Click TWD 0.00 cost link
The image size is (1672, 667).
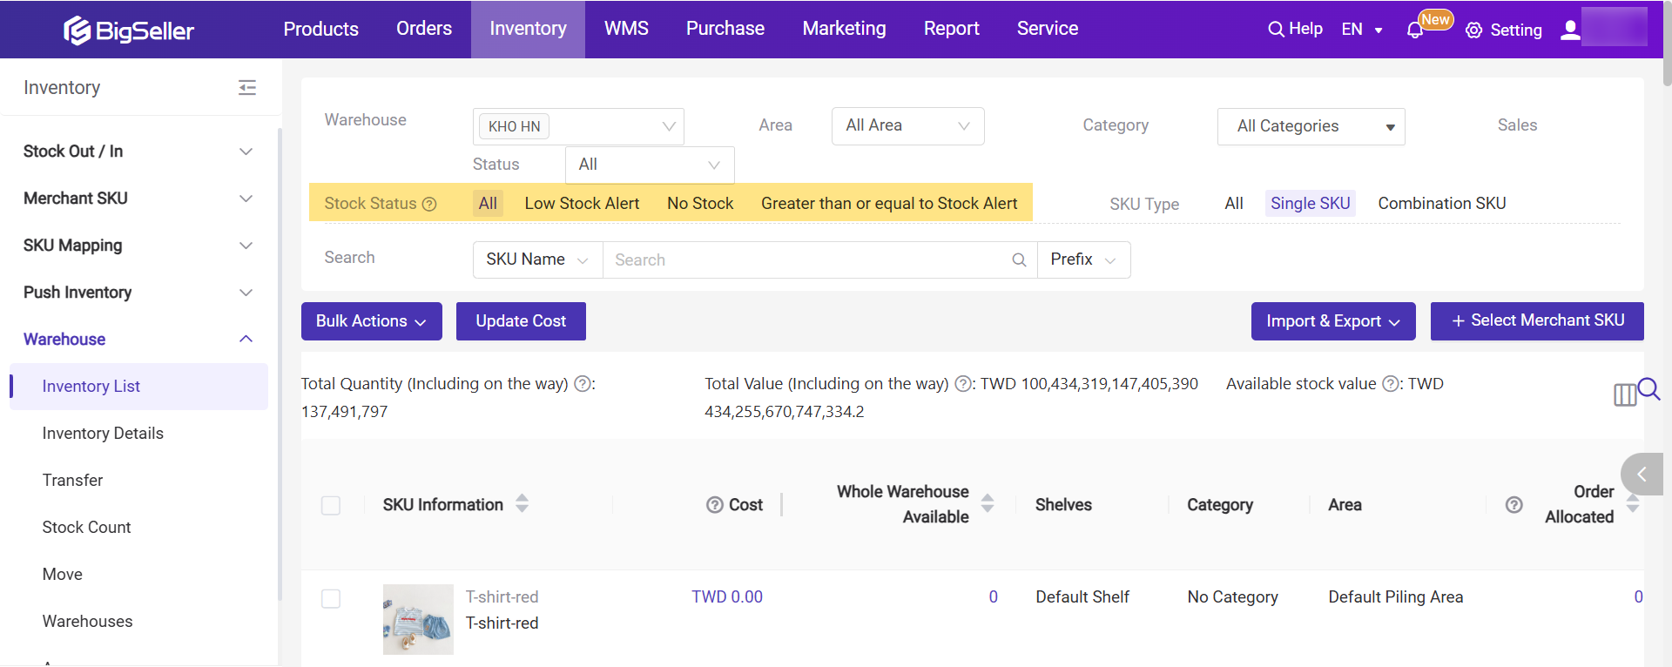(727, 597)
